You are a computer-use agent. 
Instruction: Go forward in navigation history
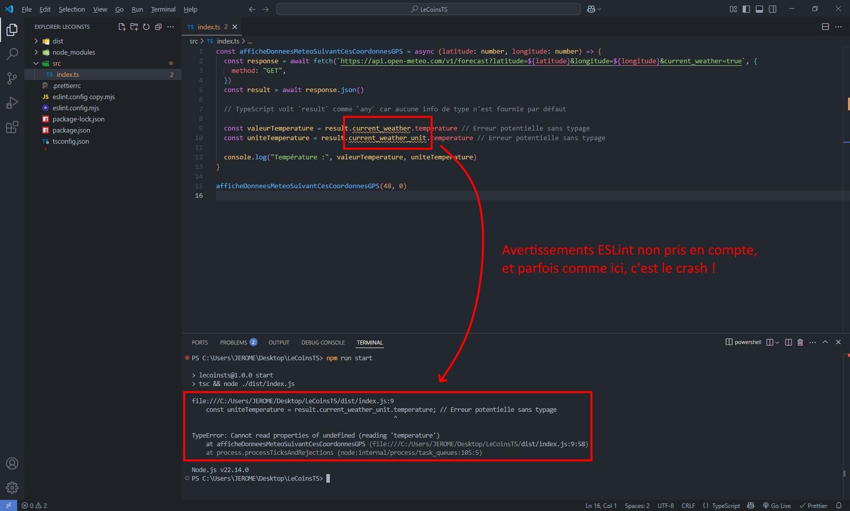coord(265,9)
